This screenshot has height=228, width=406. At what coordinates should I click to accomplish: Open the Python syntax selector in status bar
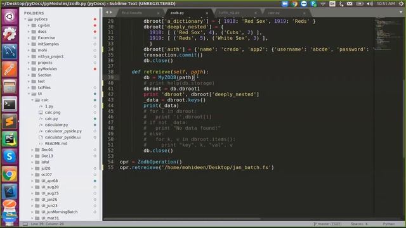point(389,224)
